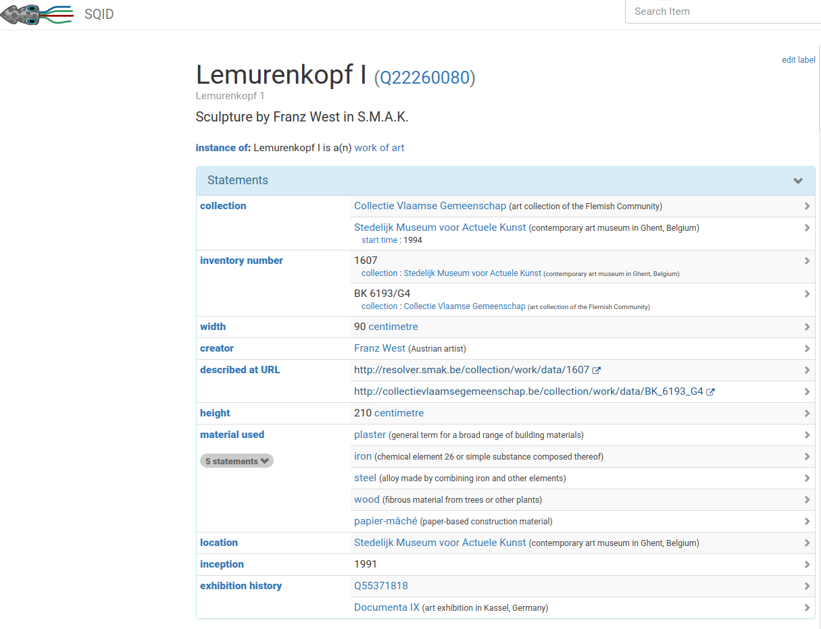Screen dimensions: 821x629
Task: Open the exhibition history property link
Action: point(241,586)
